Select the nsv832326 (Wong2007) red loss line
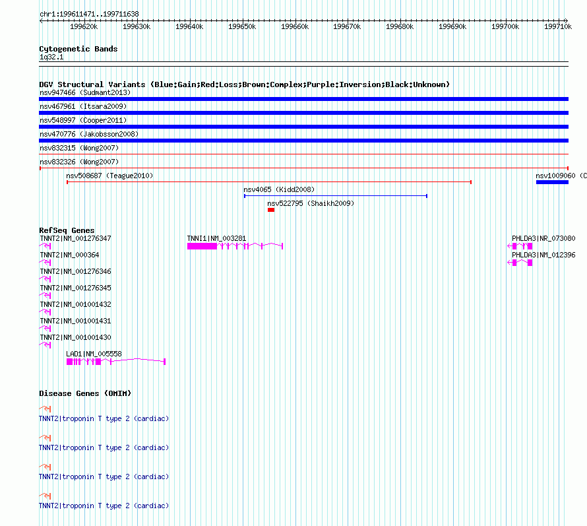Screen dimensions: 587x526 (303, 168)
